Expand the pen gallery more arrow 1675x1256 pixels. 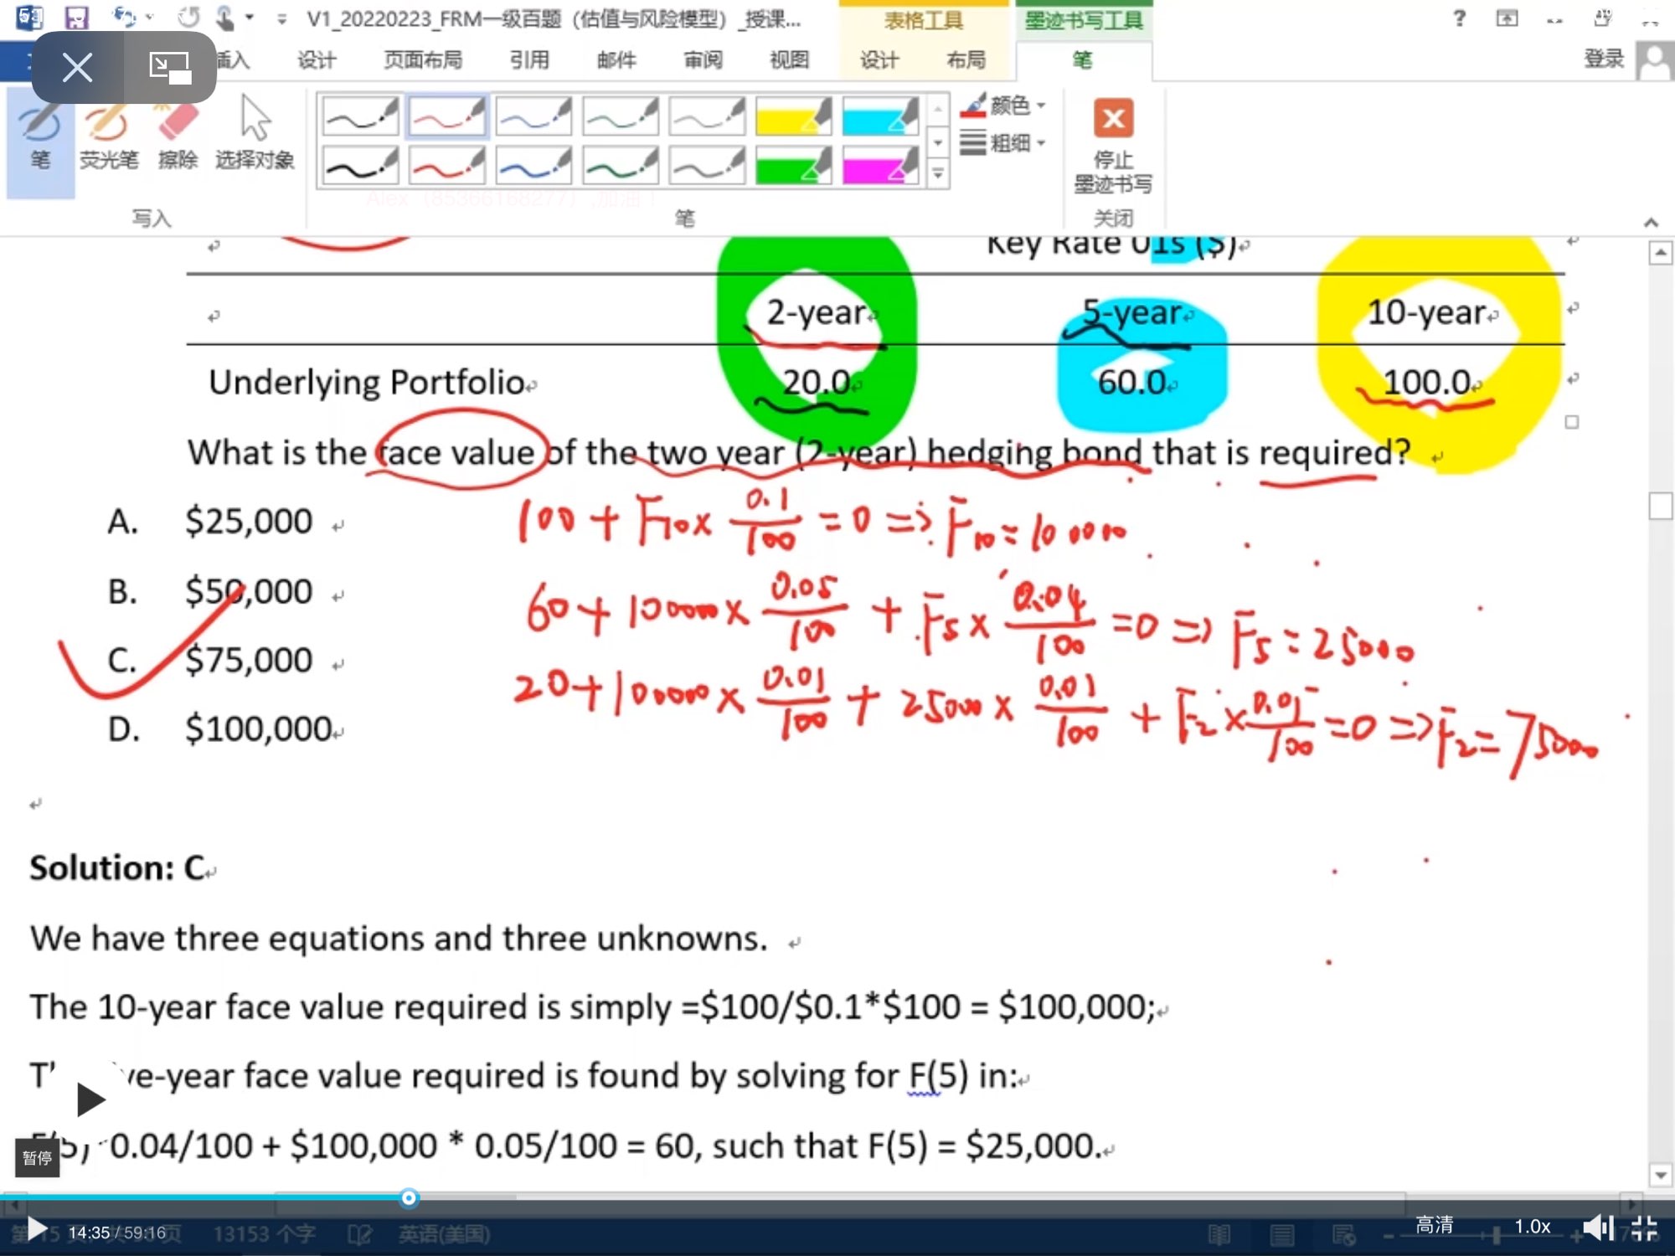[938, 175]
